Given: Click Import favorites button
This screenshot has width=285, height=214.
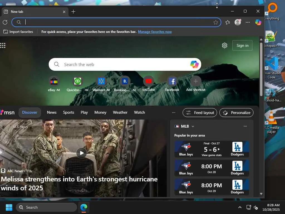Looking at the screenshot, I should click(x=18, y=32).
